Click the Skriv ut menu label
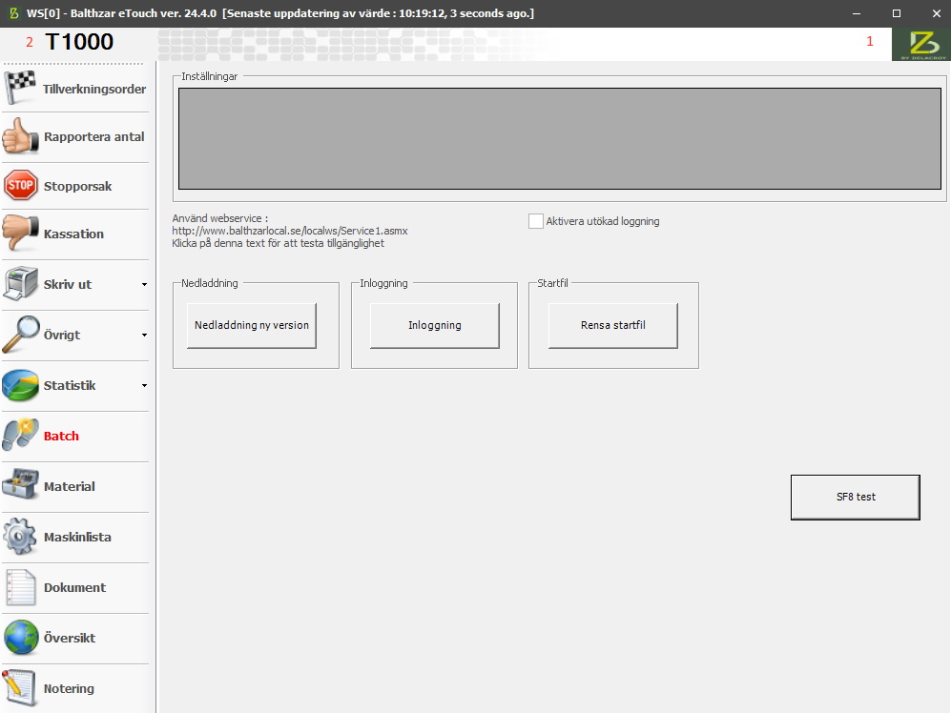This screenshot has width=951, height=713. click(x=68, y=284)
